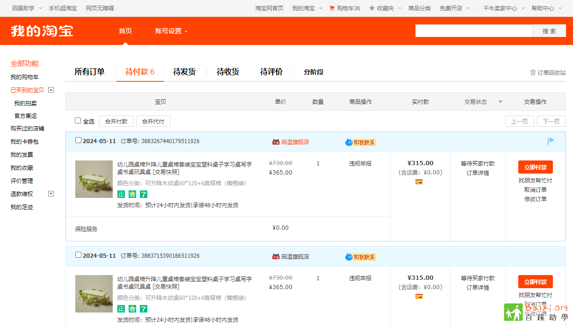The image size is (573, 327).
Task: Click the 购物车 cart icon in top bar
Action: point(332,8)
